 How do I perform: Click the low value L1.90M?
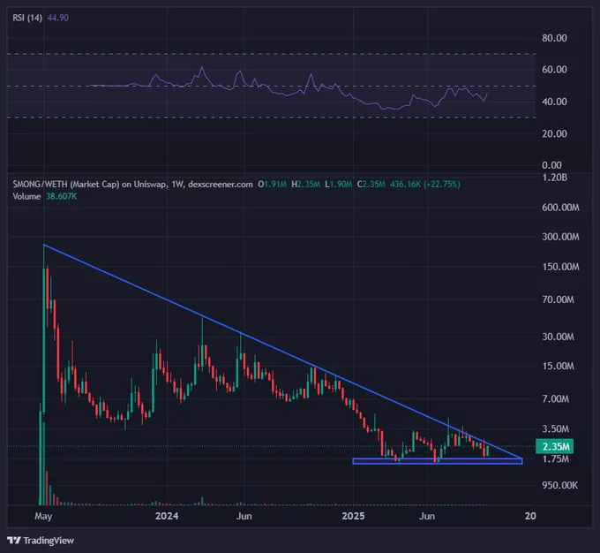point(338,185)
